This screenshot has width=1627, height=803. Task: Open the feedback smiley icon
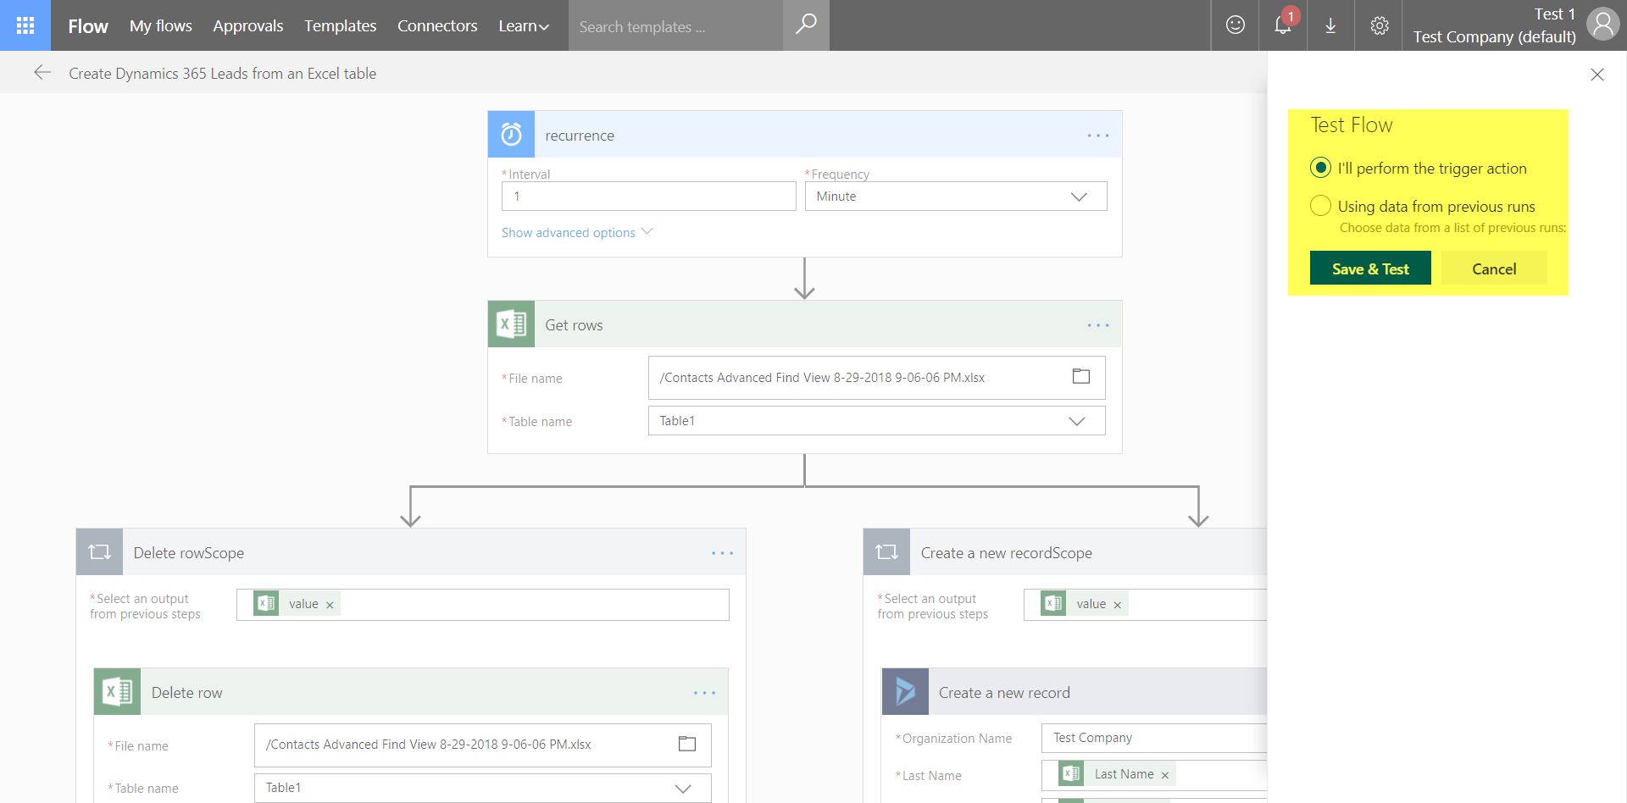1236,25
